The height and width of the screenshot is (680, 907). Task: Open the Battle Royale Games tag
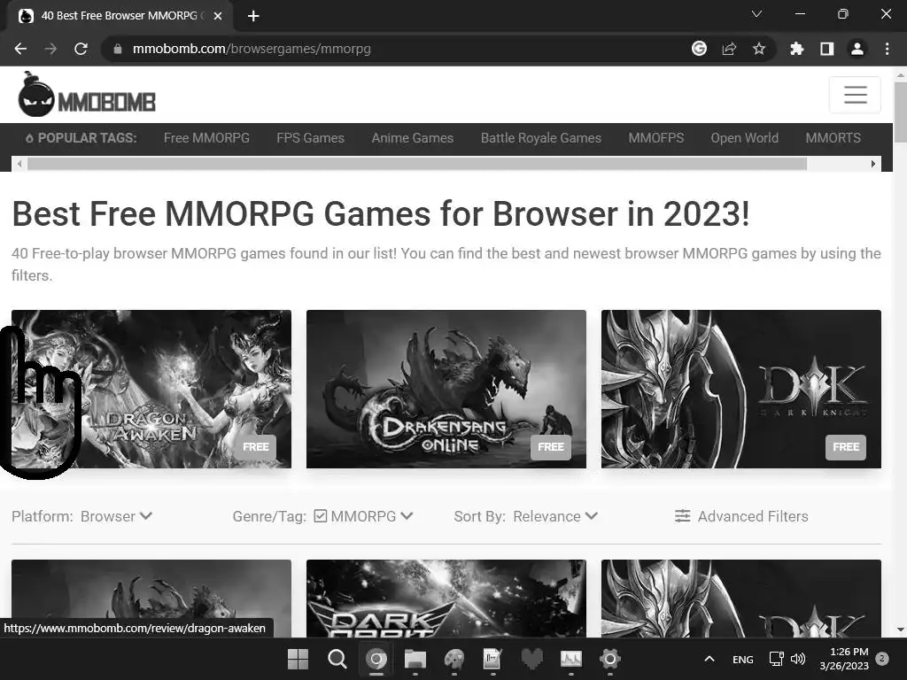[x=541, y=138]
